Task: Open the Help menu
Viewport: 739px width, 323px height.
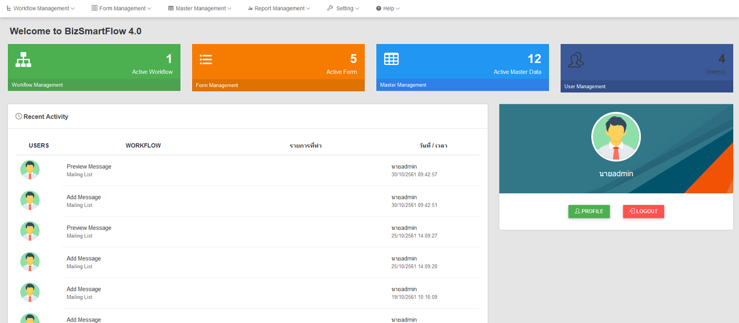Action: tap(388, 8)
